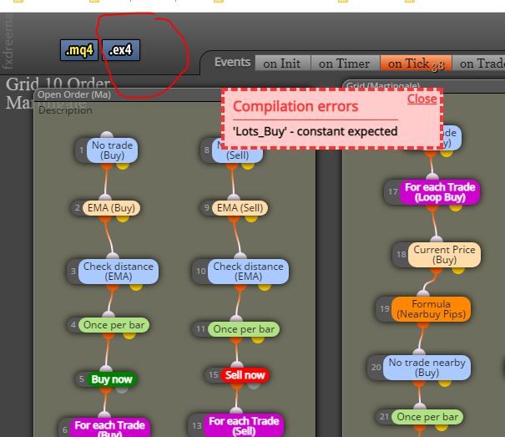Select block 2 EMA (Buy)
505x437 pixels.
pyautogui.click(x=112, y=208)
